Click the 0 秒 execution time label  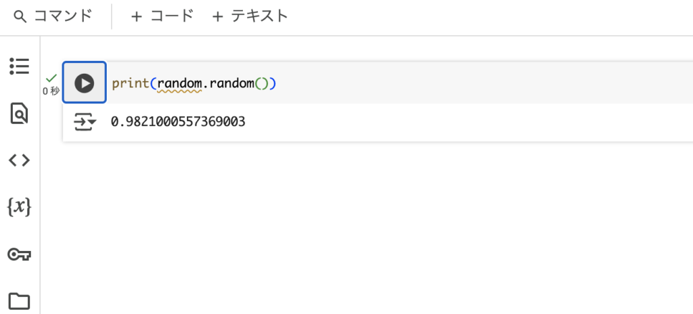(x=51, y=91)
